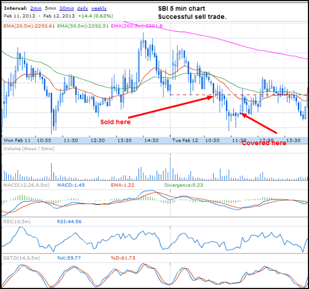Select the EMA:1.22 value in MACD panel
This screenshot has height=289, width=309.
[x=122, y=185]
